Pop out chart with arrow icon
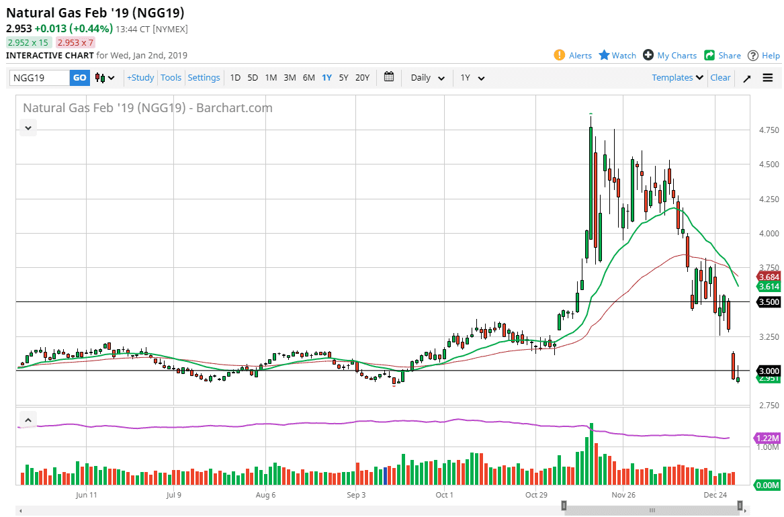The width and height of the screenshot is (784, 517). [x=746, y=78]
